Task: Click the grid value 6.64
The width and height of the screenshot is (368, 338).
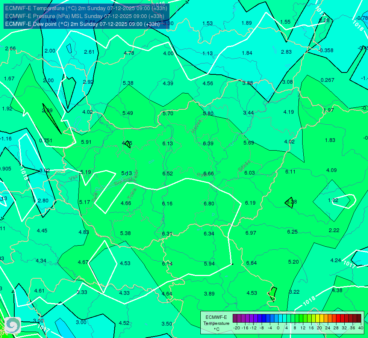Action: pos(251,263)
